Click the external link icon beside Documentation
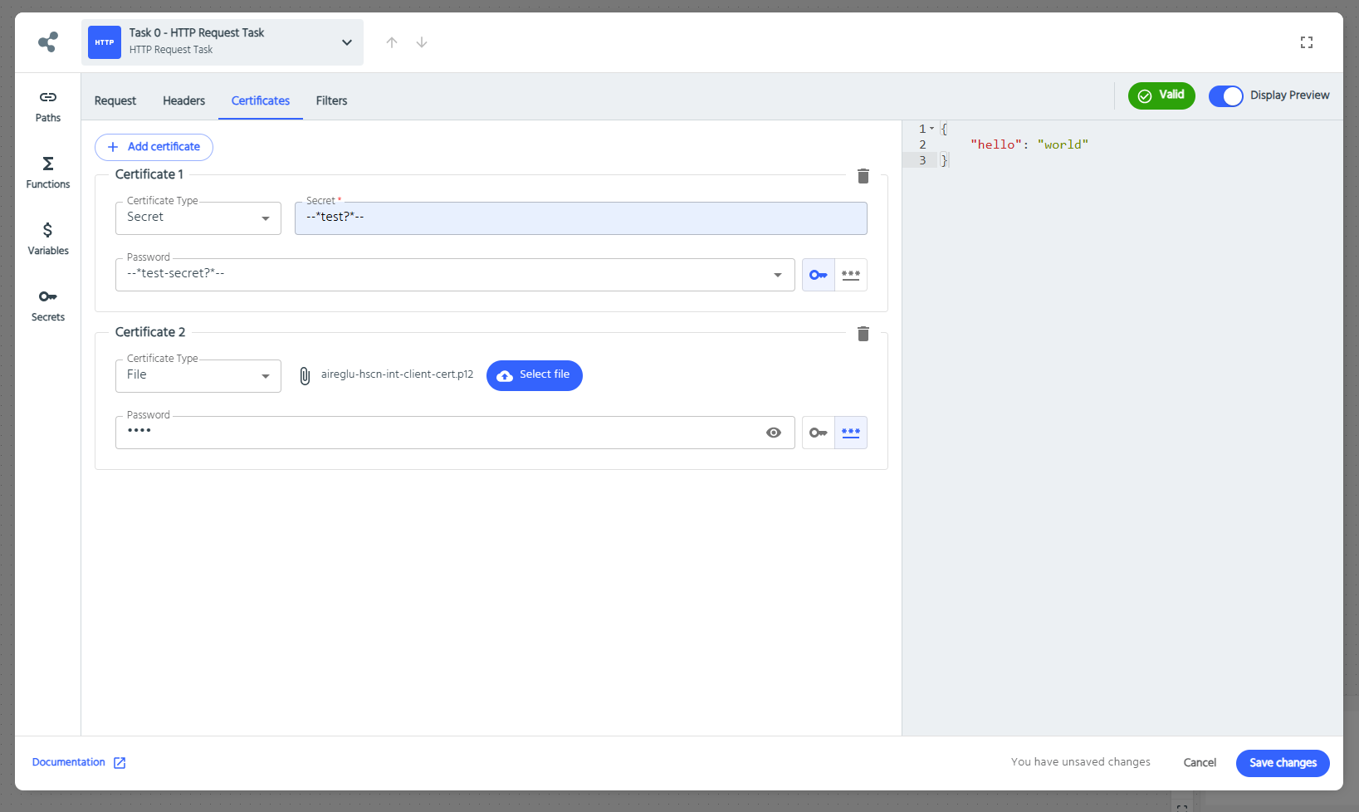The height and width of the screenshot is (812, 1359). coord(120,763)
